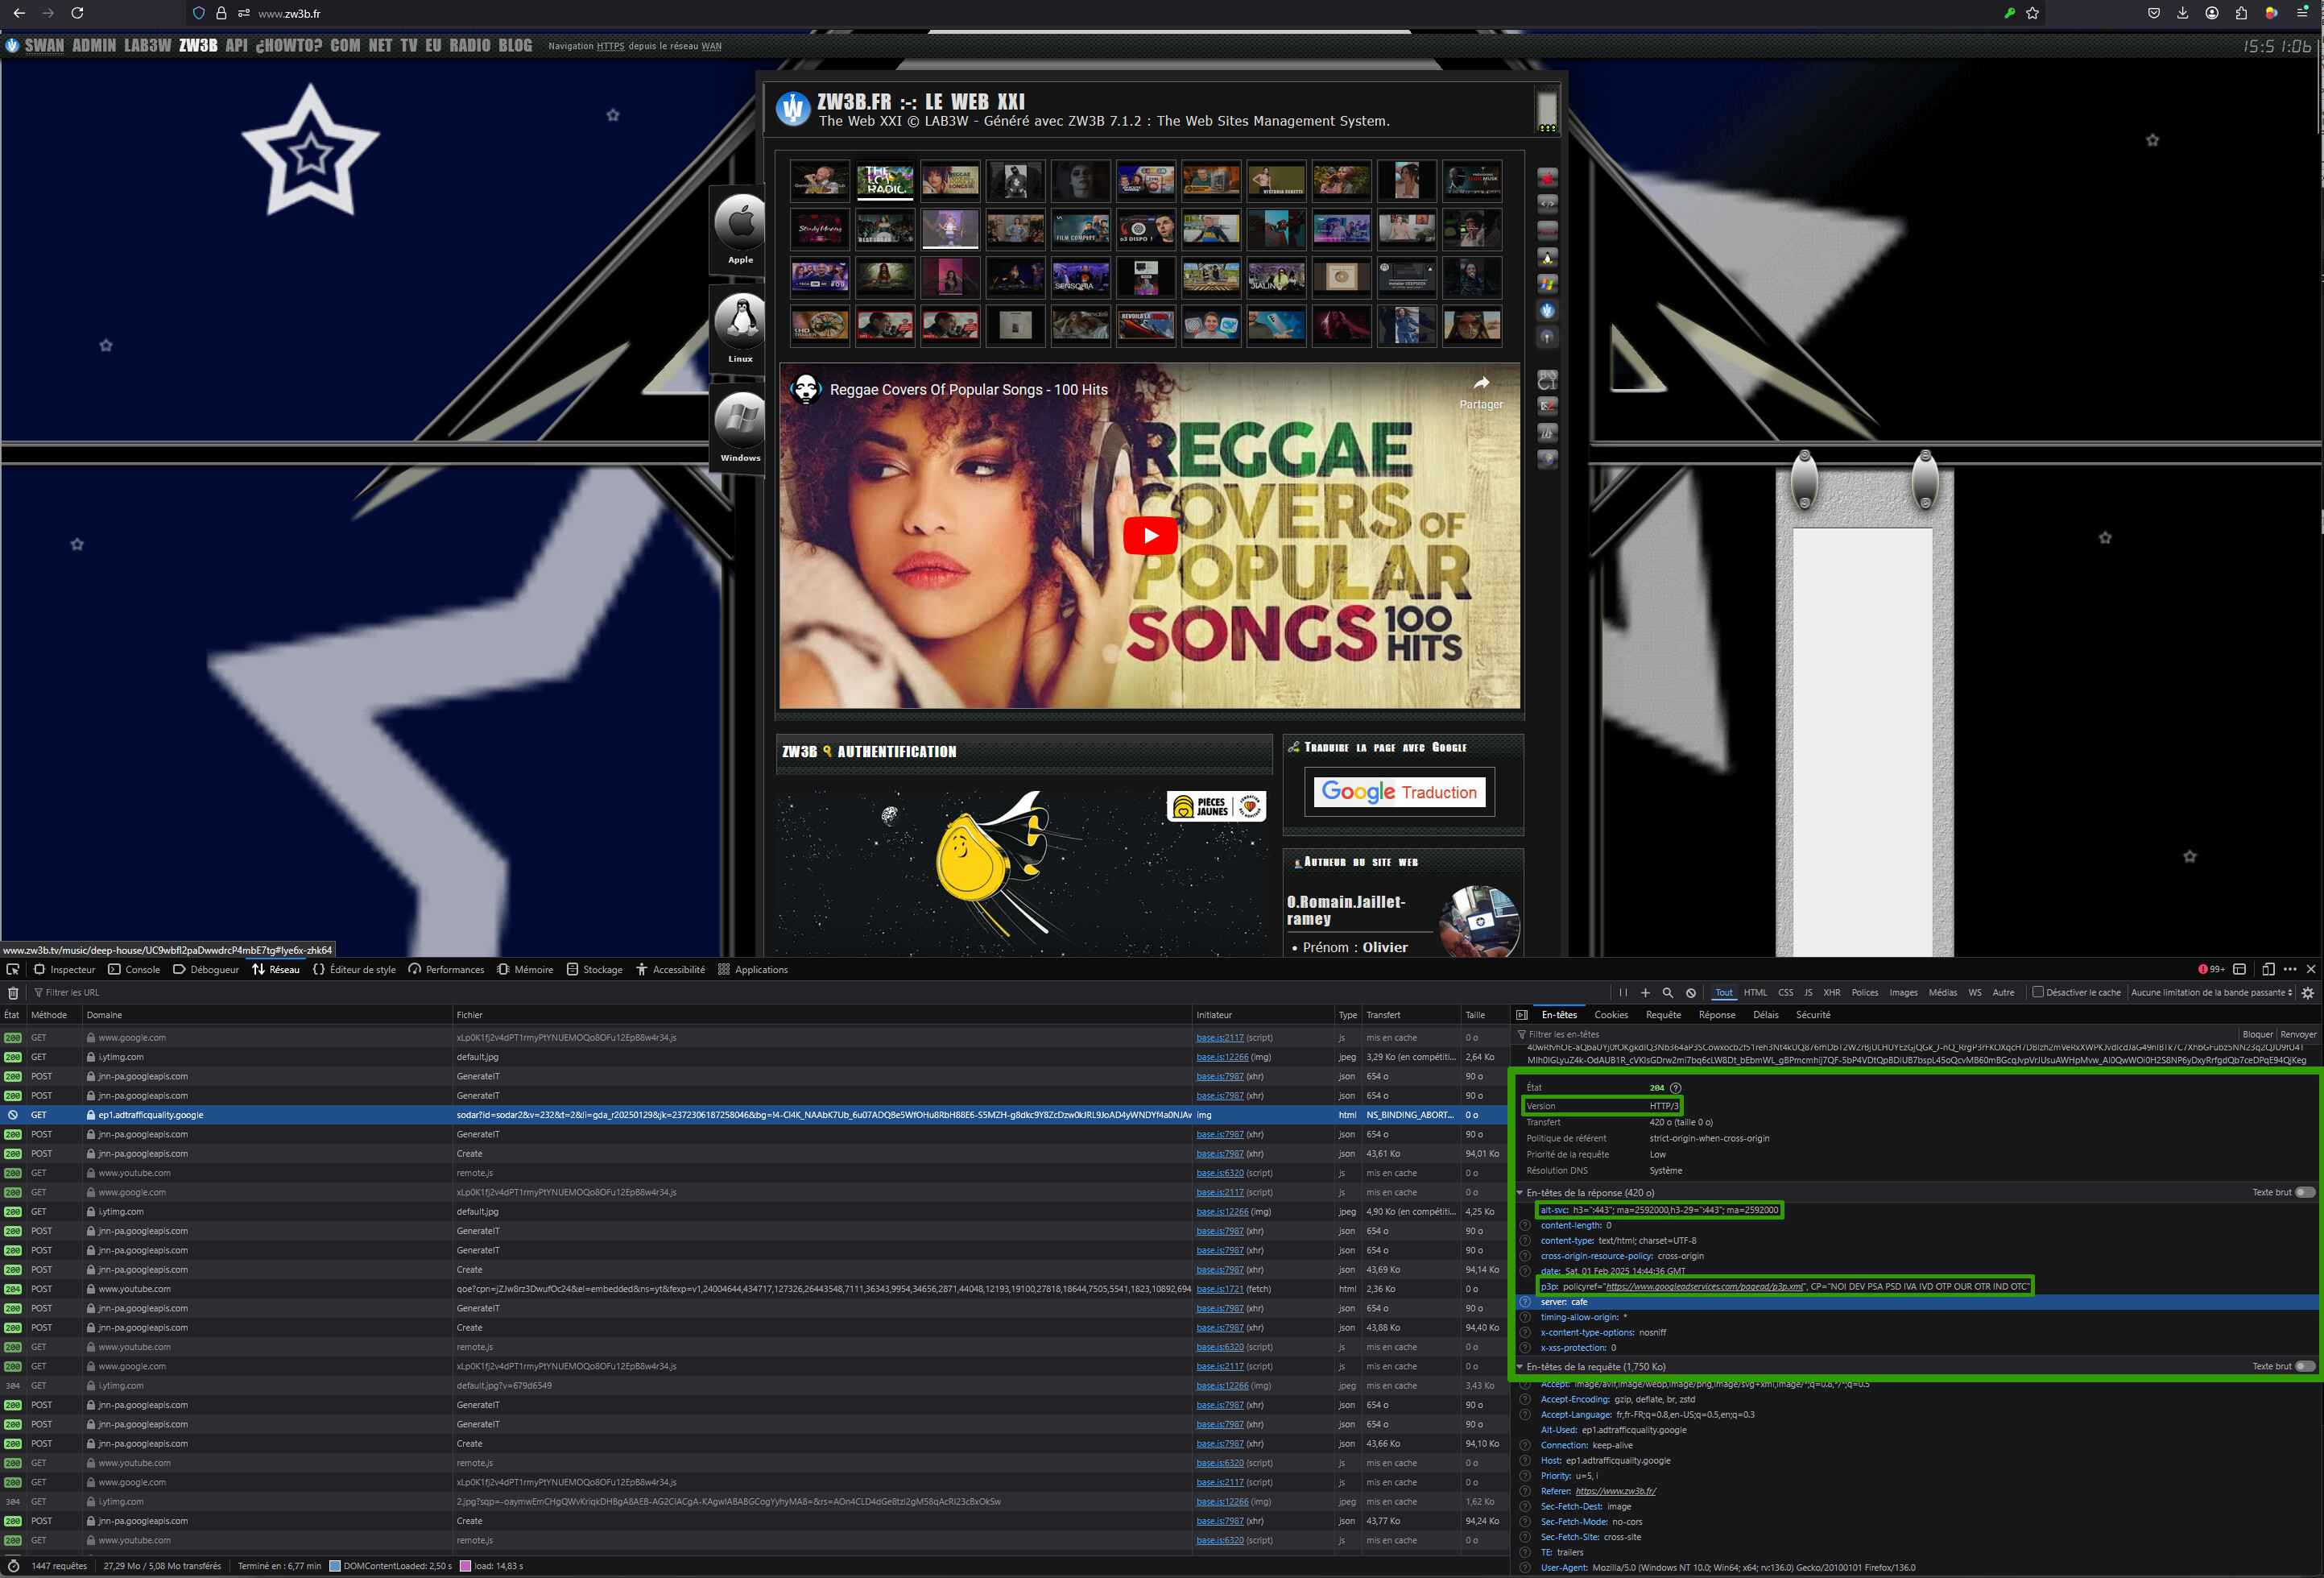This screenshot has height=1578, width=2324.
Task: Click the Google Traduction widget
Action: click(1399, 792)
